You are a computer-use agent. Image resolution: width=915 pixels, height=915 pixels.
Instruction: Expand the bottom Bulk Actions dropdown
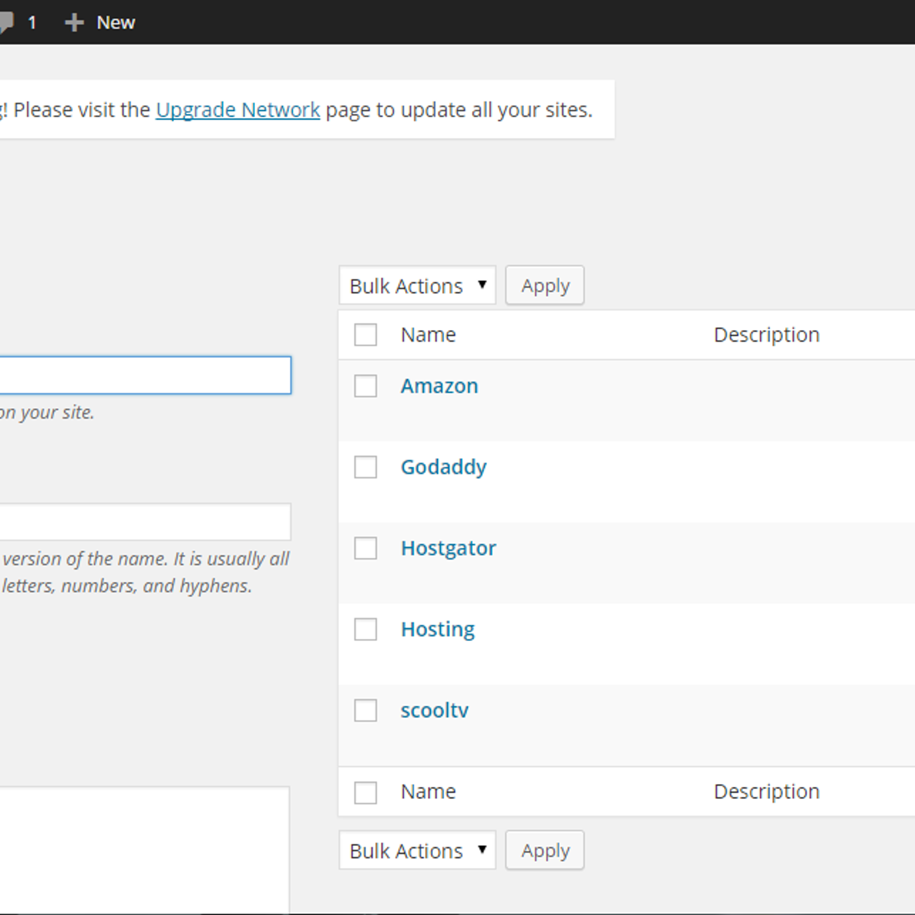pos(417,850)
